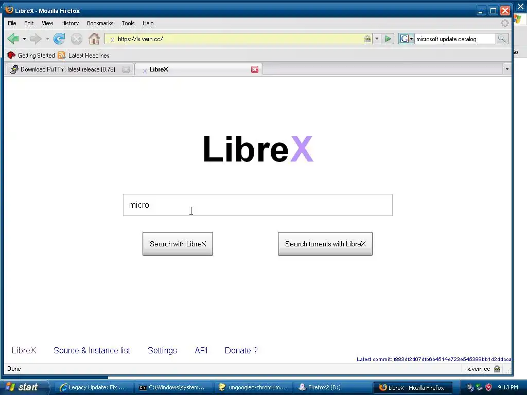Close the Download PuTTY tab
Image resolution: width=527 pixels, height=395 pixels.
126,69
